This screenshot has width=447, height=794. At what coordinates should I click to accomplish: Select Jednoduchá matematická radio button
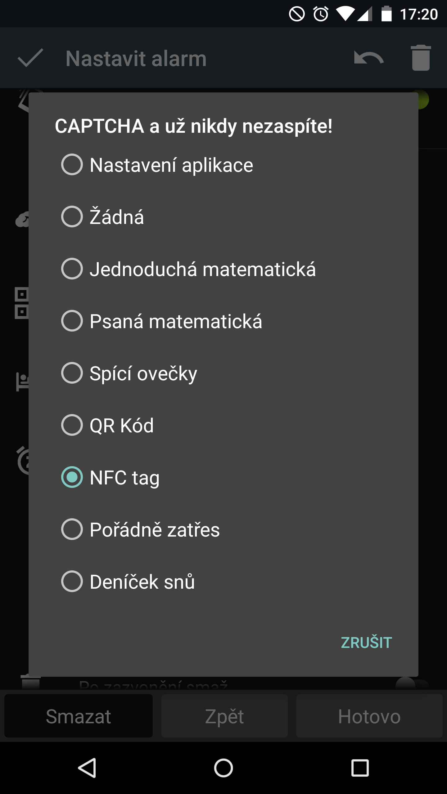pyautogui.click(x=72, y=269)
